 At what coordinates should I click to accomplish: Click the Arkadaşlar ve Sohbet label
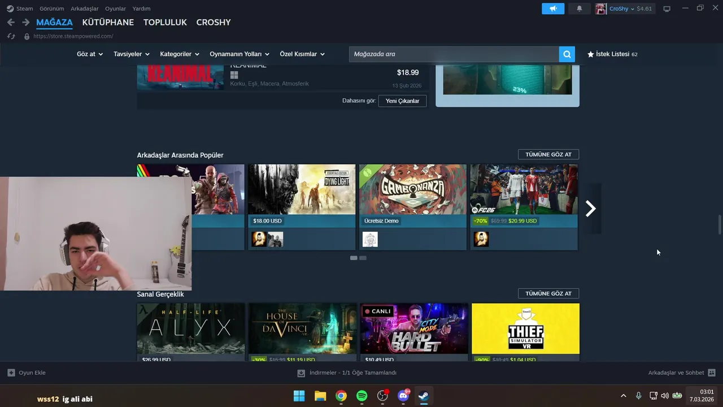[x=676, y=373]
